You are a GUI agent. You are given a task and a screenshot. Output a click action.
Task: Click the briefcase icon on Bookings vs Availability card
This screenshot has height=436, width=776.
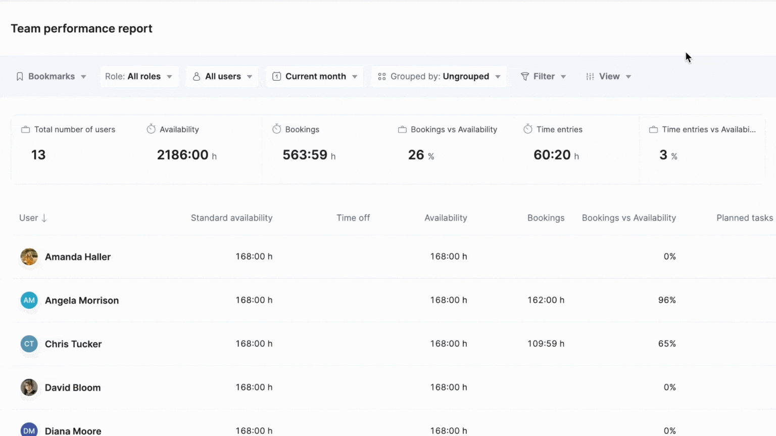tap(402, 129)
